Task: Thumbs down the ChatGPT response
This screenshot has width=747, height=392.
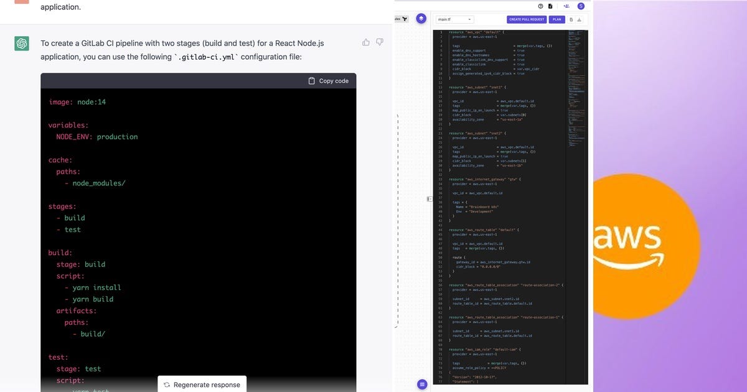Action: 380,41
